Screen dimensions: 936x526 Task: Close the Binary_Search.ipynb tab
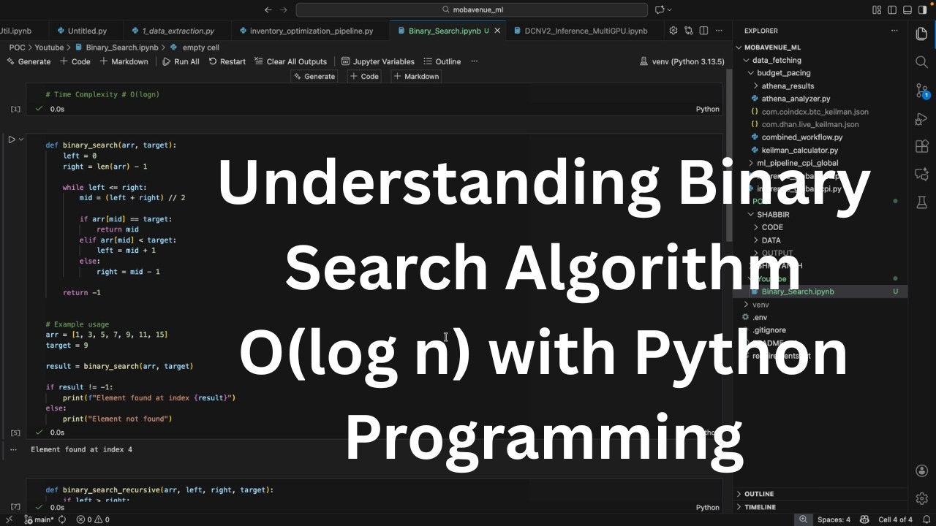498,31
